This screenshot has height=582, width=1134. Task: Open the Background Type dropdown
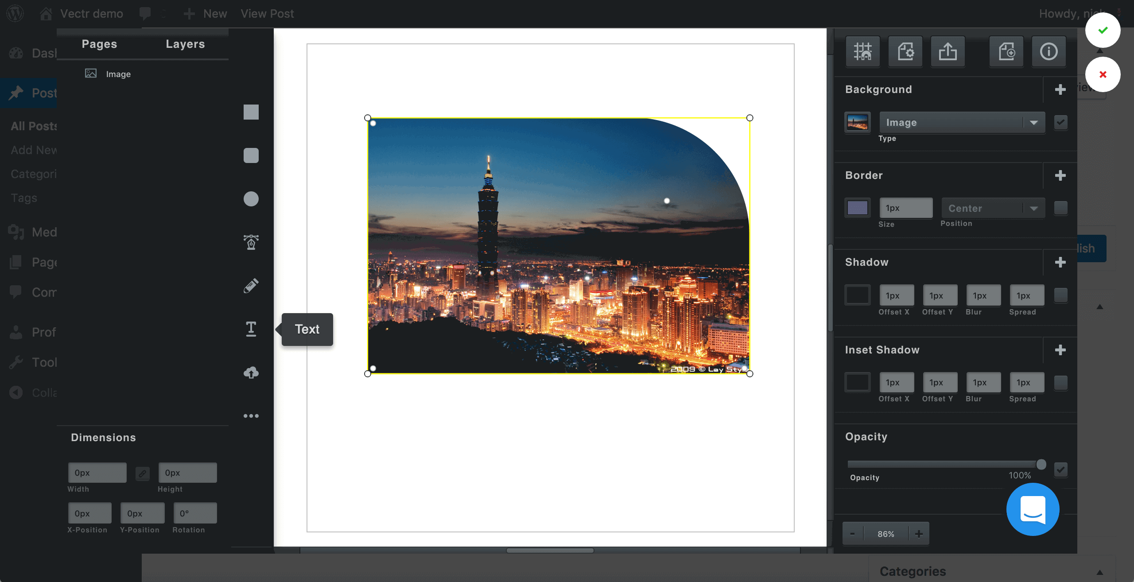[962, 122]
